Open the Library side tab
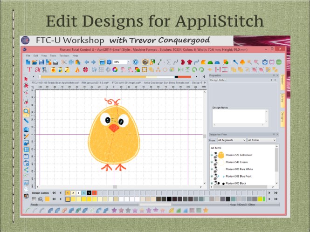The width and height of the screenshot is (310, 232). 282,98
